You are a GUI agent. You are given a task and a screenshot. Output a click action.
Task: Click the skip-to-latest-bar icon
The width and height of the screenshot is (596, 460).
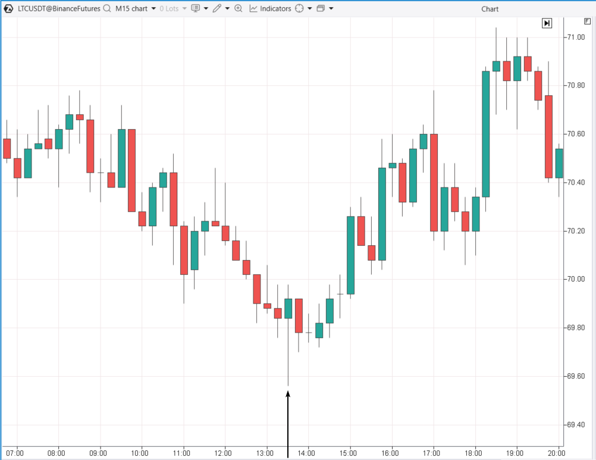(547, 23)
